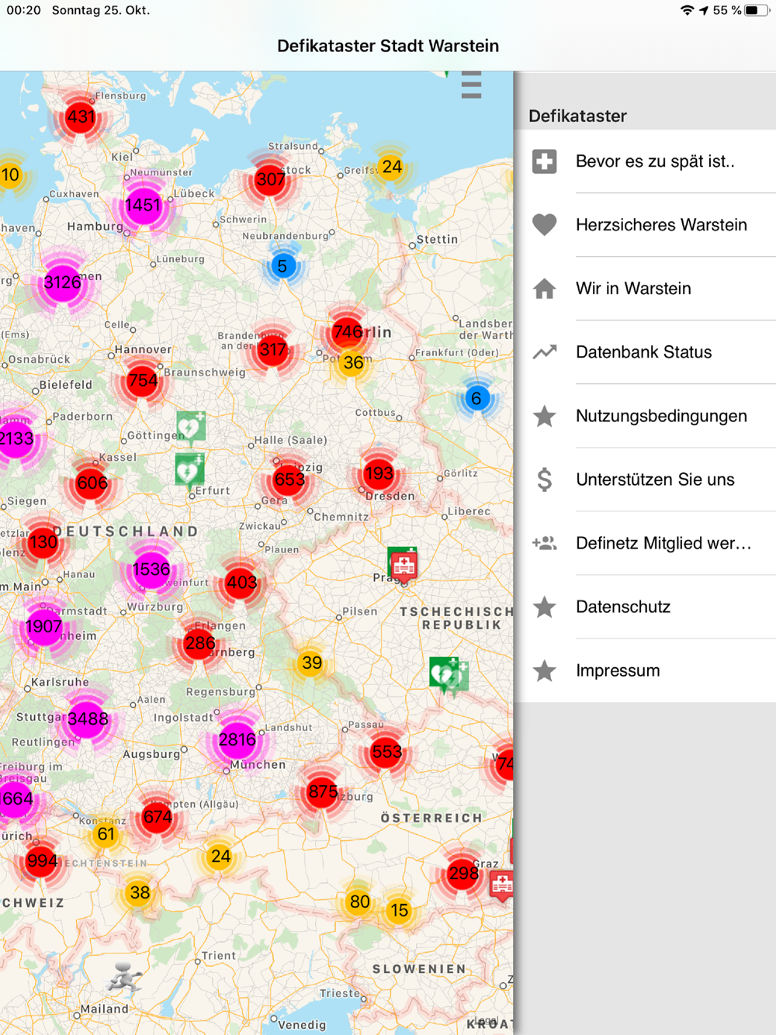This screenshot has height=1035, width=776.
Task: Open menu item Herzsicheres Warstein
Action: point(645,225)
